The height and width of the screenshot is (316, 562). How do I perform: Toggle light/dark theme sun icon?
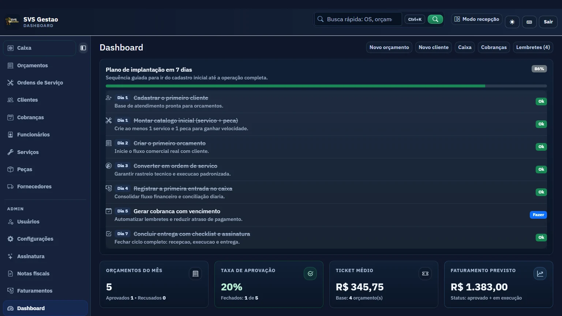tap(512, 22)
